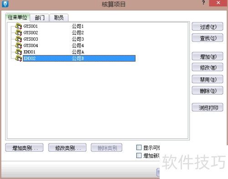The width and height of the screenshot is (228, 179).
Task: Click the 修改类别... button
Action: click(x=67, y=147)
